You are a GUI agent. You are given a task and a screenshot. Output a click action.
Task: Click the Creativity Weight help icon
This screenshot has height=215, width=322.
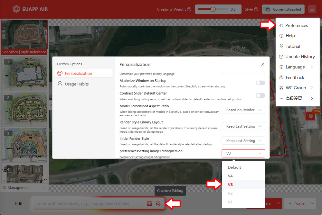pos(189,9)
